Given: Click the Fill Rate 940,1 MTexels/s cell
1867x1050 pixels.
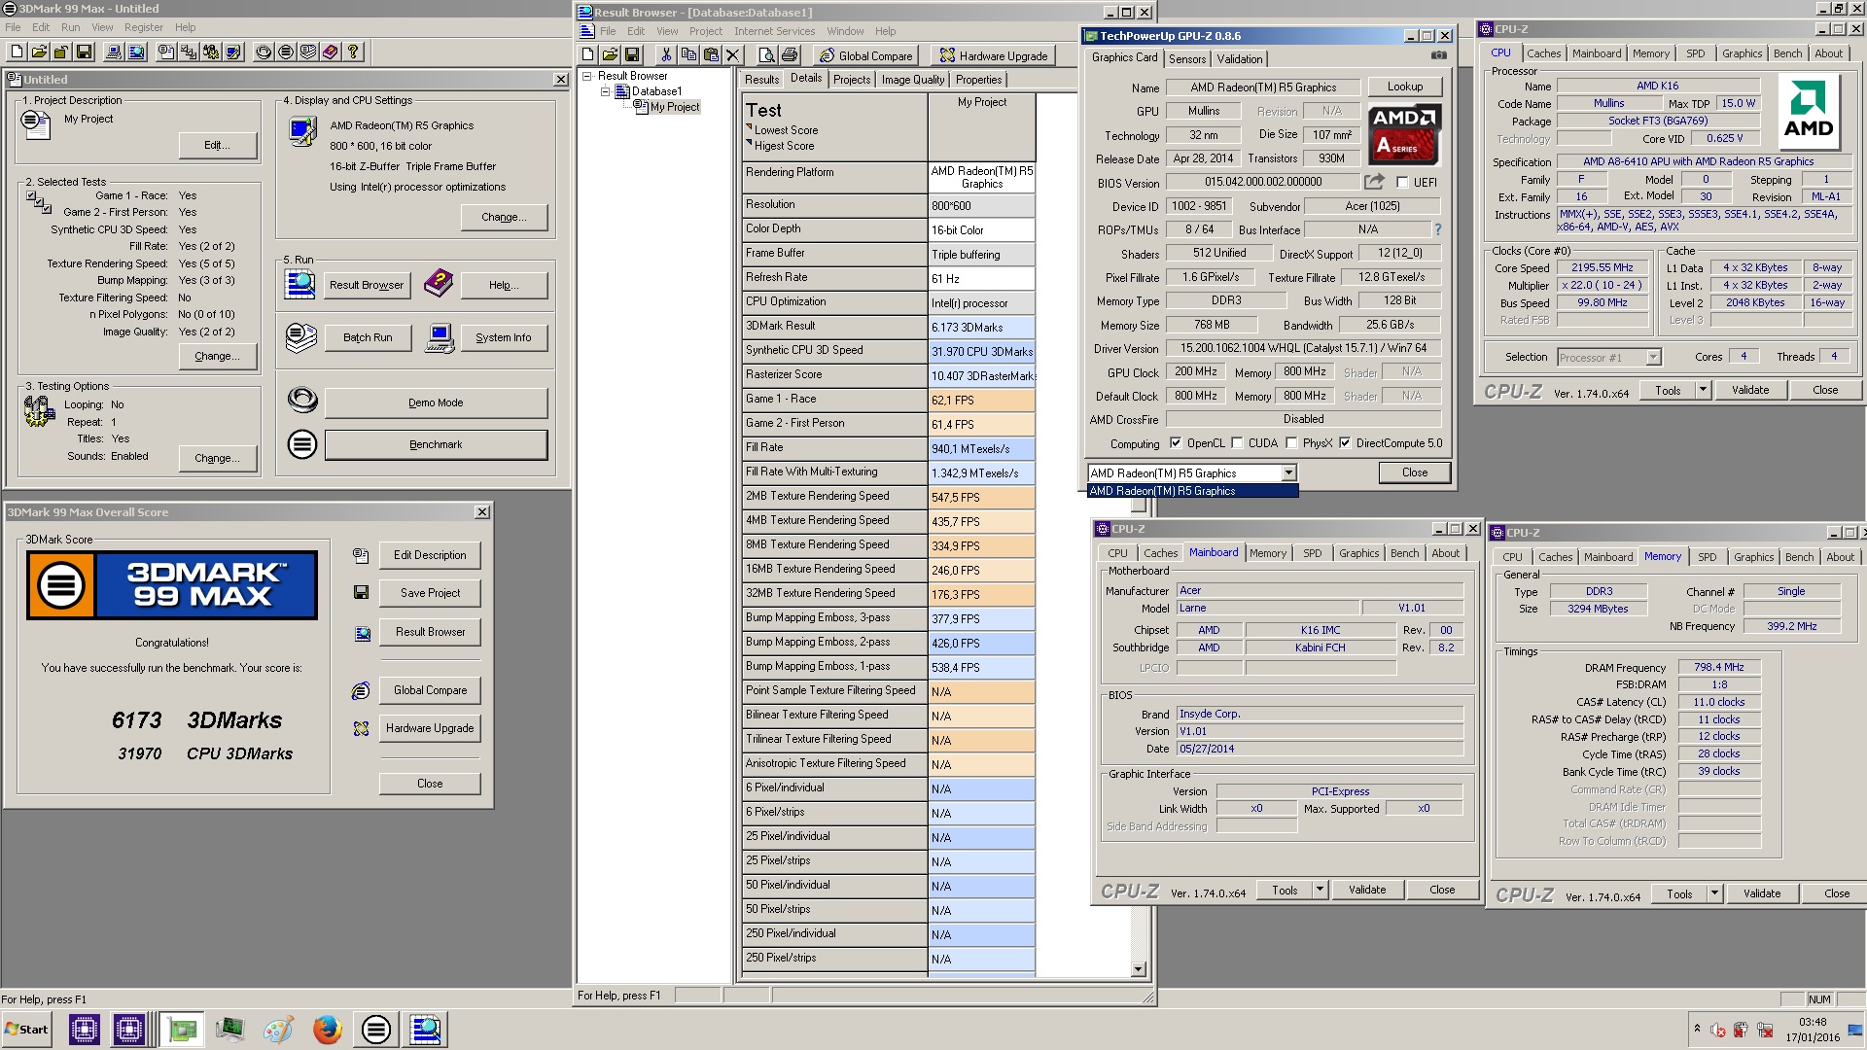Looking at the screenshot, I should [981, 449].
